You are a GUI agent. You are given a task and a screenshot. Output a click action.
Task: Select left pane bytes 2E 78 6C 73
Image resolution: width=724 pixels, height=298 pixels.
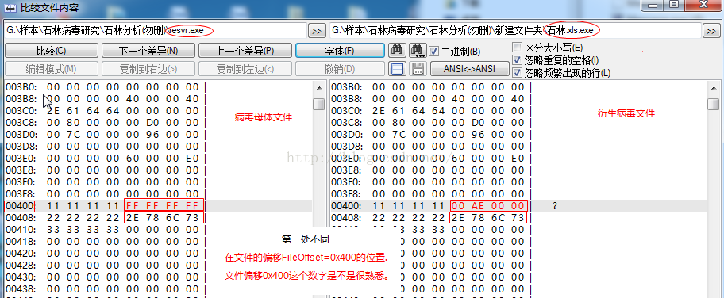pos(164,217)
